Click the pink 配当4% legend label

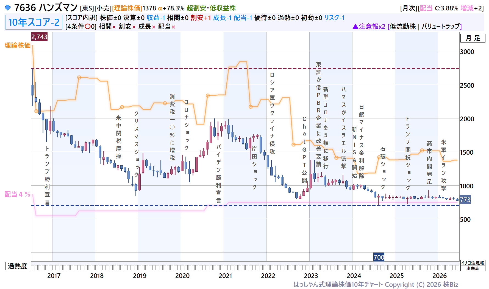click(18, 194)
